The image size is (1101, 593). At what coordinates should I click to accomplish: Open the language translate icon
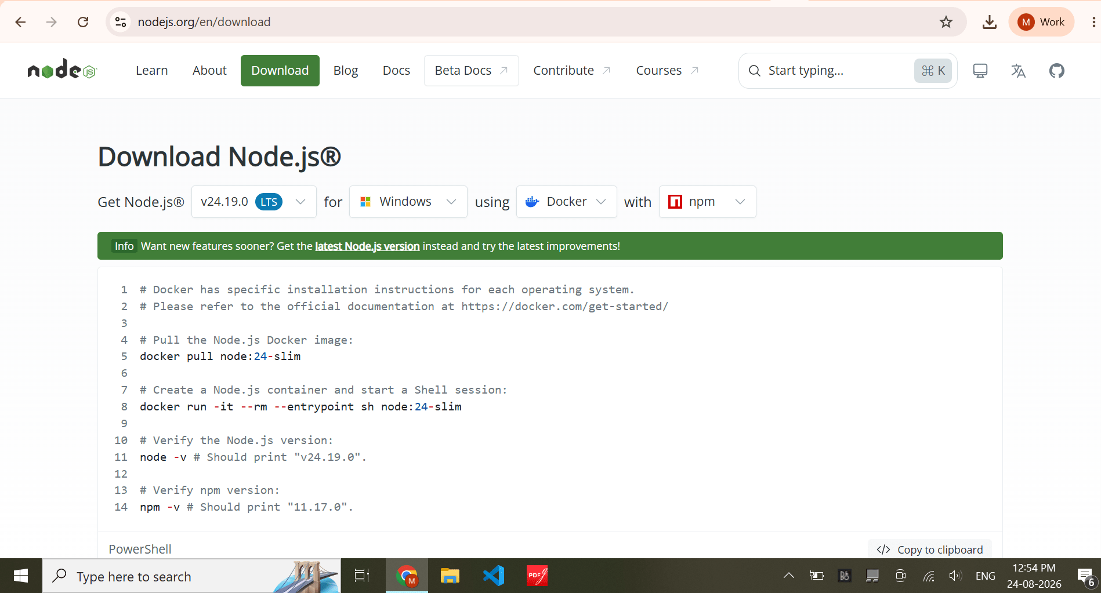pyautogui.click(x=1019, y=71)
